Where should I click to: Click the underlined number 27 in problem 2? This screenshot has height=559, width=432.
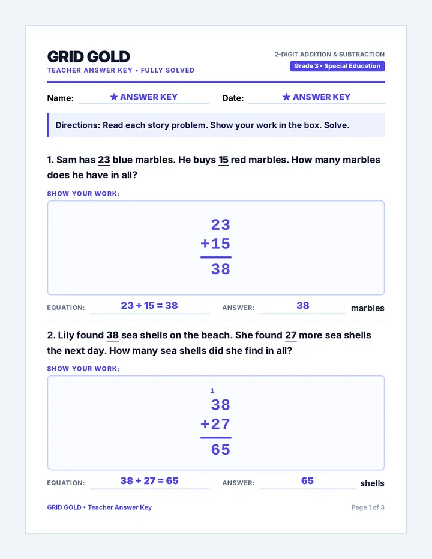[291, 335]
